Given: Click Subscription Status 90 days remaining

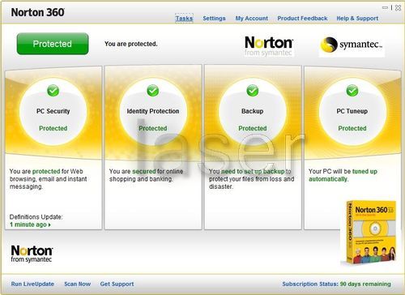Looking at the screenshot, I should (x=336, y=284).
